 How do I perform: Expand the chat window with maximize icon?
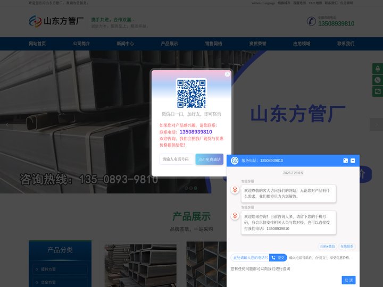345,161
